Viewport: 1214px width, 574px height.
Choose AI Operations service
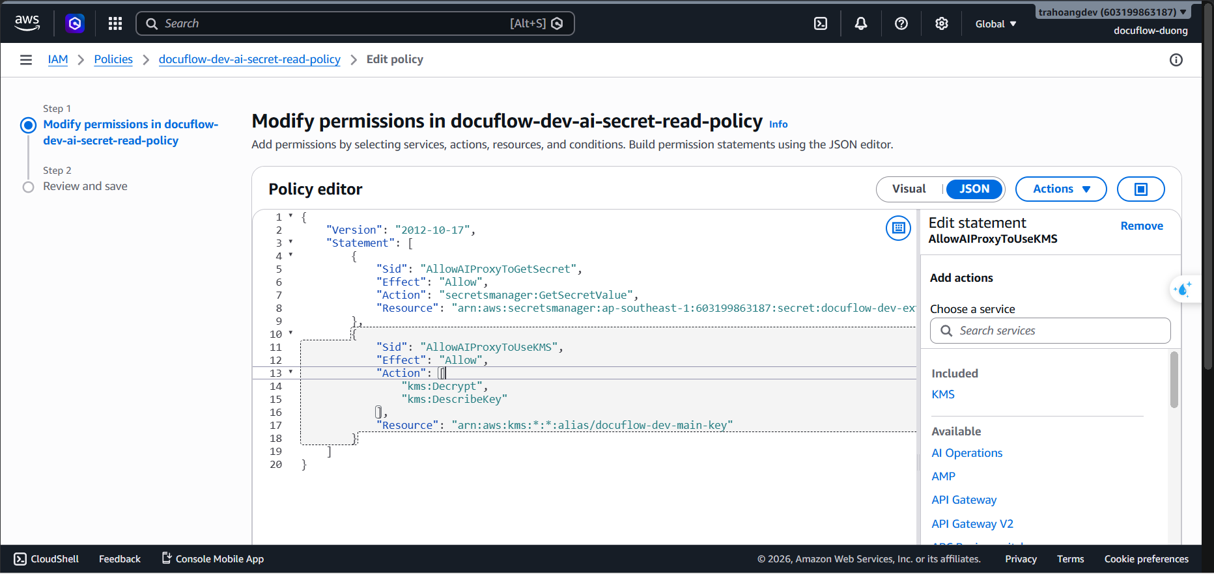967,453
